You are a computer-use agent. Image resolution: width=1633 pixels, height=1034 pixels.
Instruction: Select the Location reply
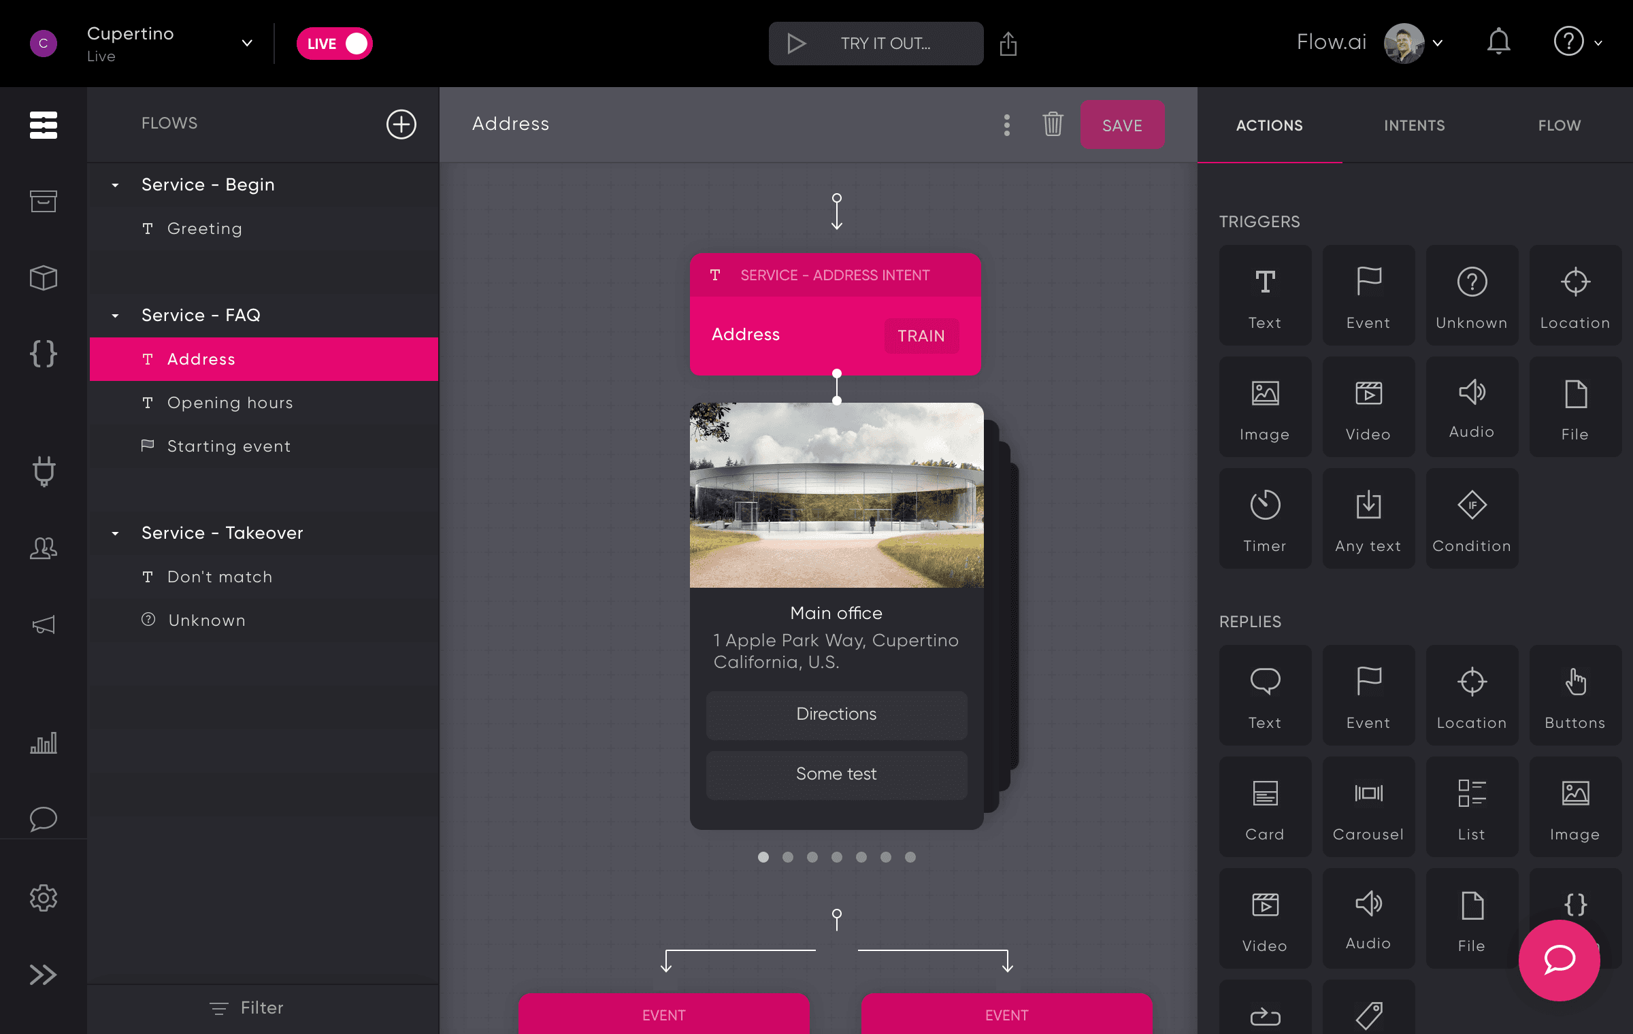tap(1472, 695)
